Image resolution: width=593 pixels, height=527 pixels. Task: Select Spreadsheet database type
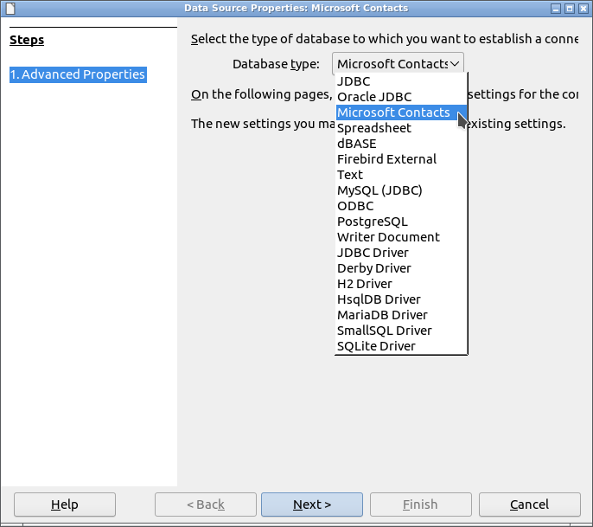click(x=402, y=128)
